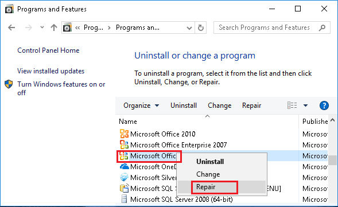Select Change in the context menu
The image size is (338, 207).
(x=208, y=174)
